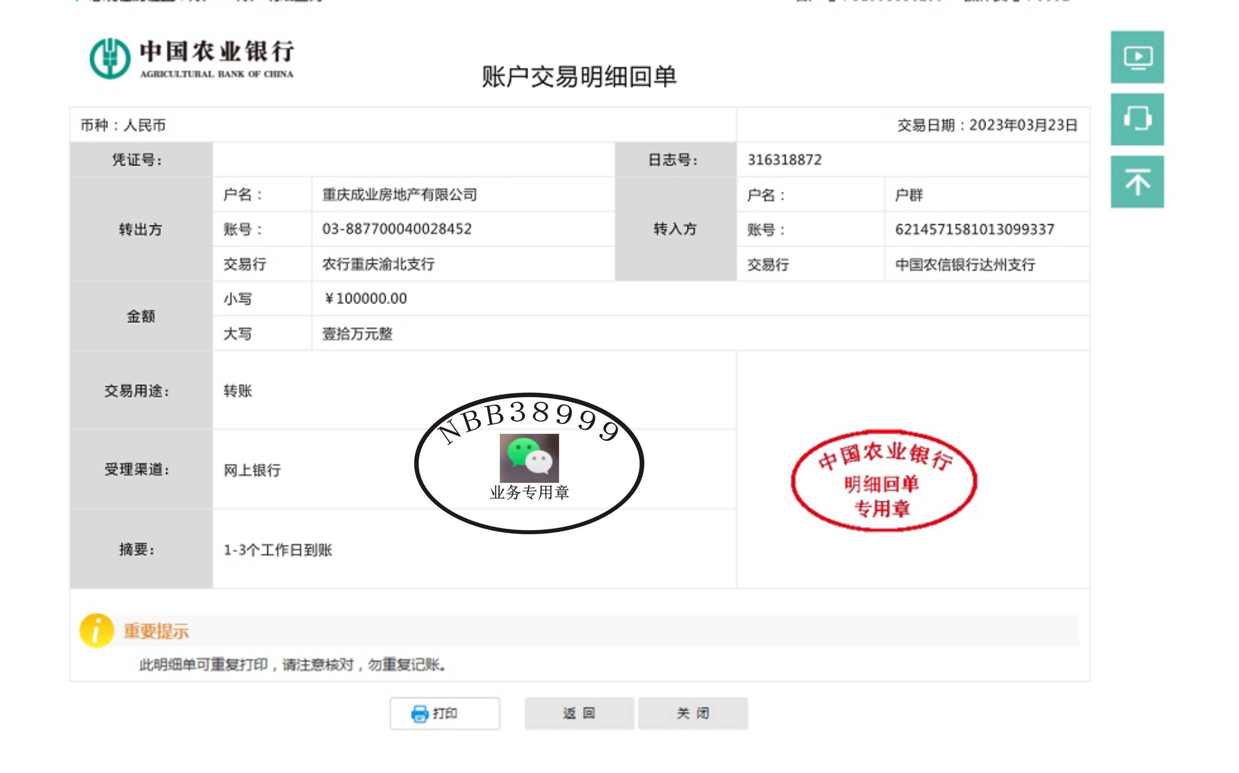Select journal number 316318872
Screen dimensions: 1239x773
[x=784, y=160]
